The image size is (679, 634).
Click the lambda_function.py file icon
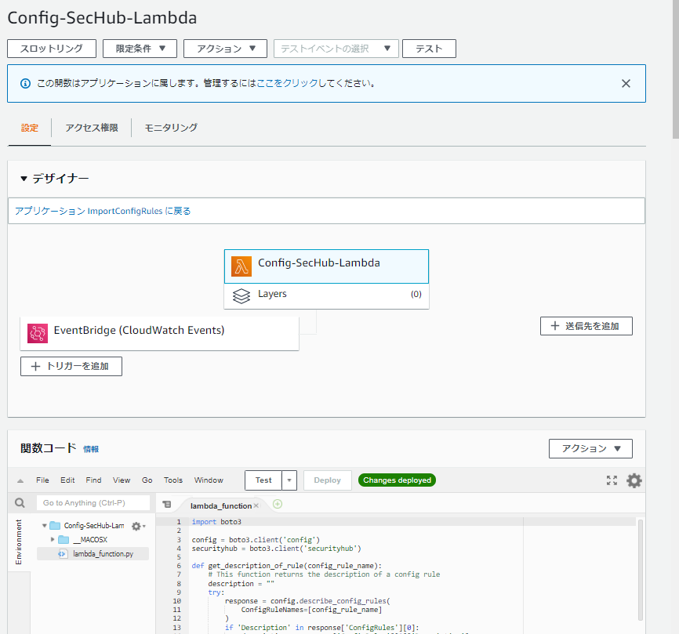point(63,554)
